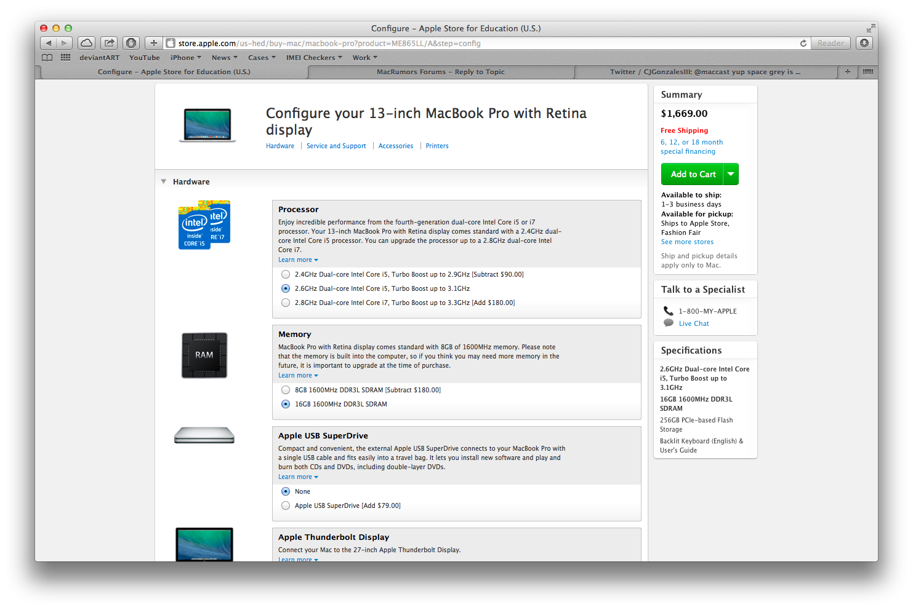
Task: Open a new tab with plus icon
Action: 848,72
